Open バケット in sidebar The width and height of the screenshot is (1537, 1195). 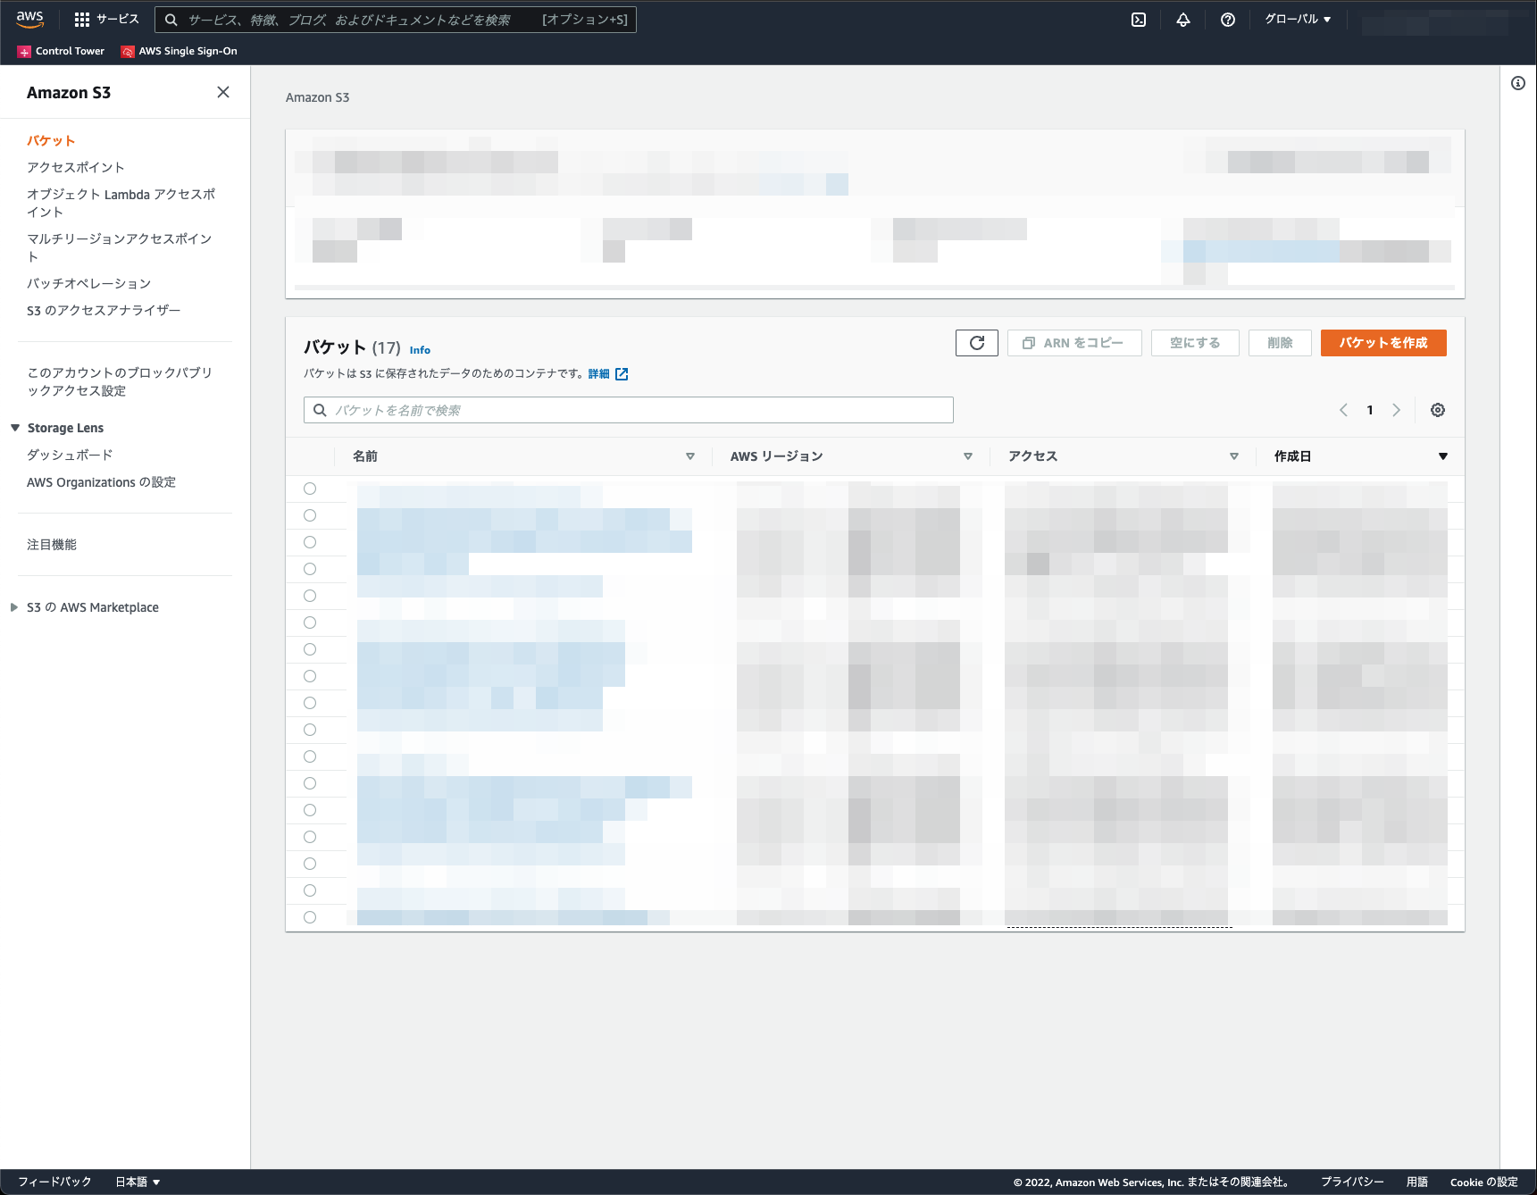[51, 140]
